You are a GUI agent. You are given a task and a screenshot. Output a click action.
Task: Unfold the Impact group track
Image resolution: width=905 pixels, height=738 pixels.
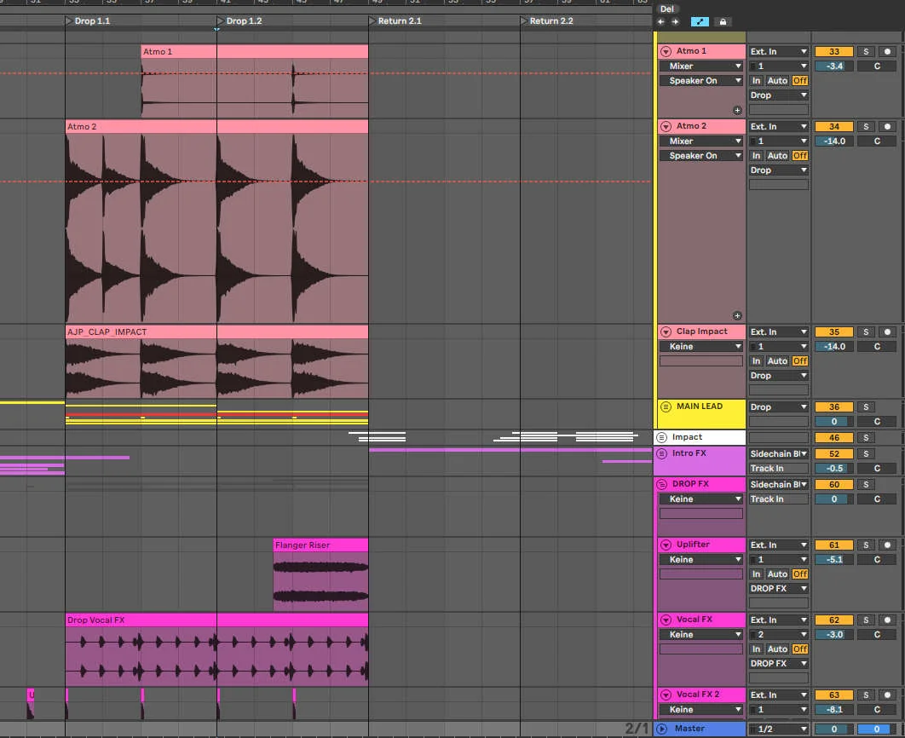(x=661, y=437)
